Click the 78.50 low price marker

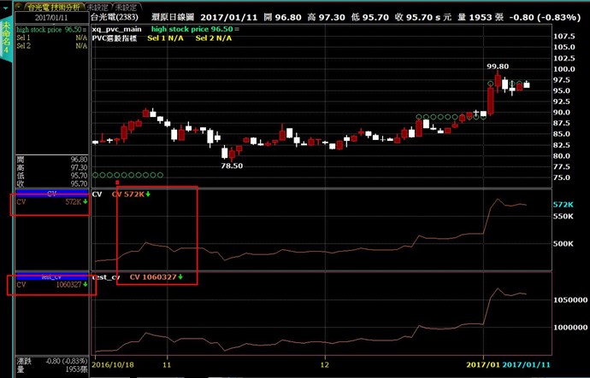[233, 166]
